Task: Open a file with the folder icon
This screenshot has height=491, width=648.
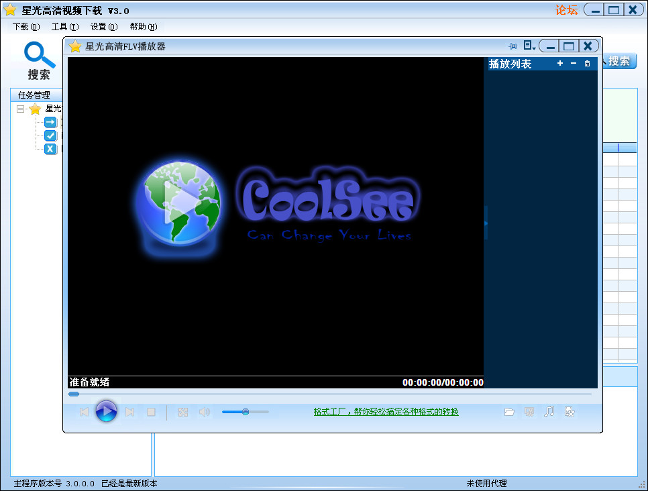Action: click(509, 412)
